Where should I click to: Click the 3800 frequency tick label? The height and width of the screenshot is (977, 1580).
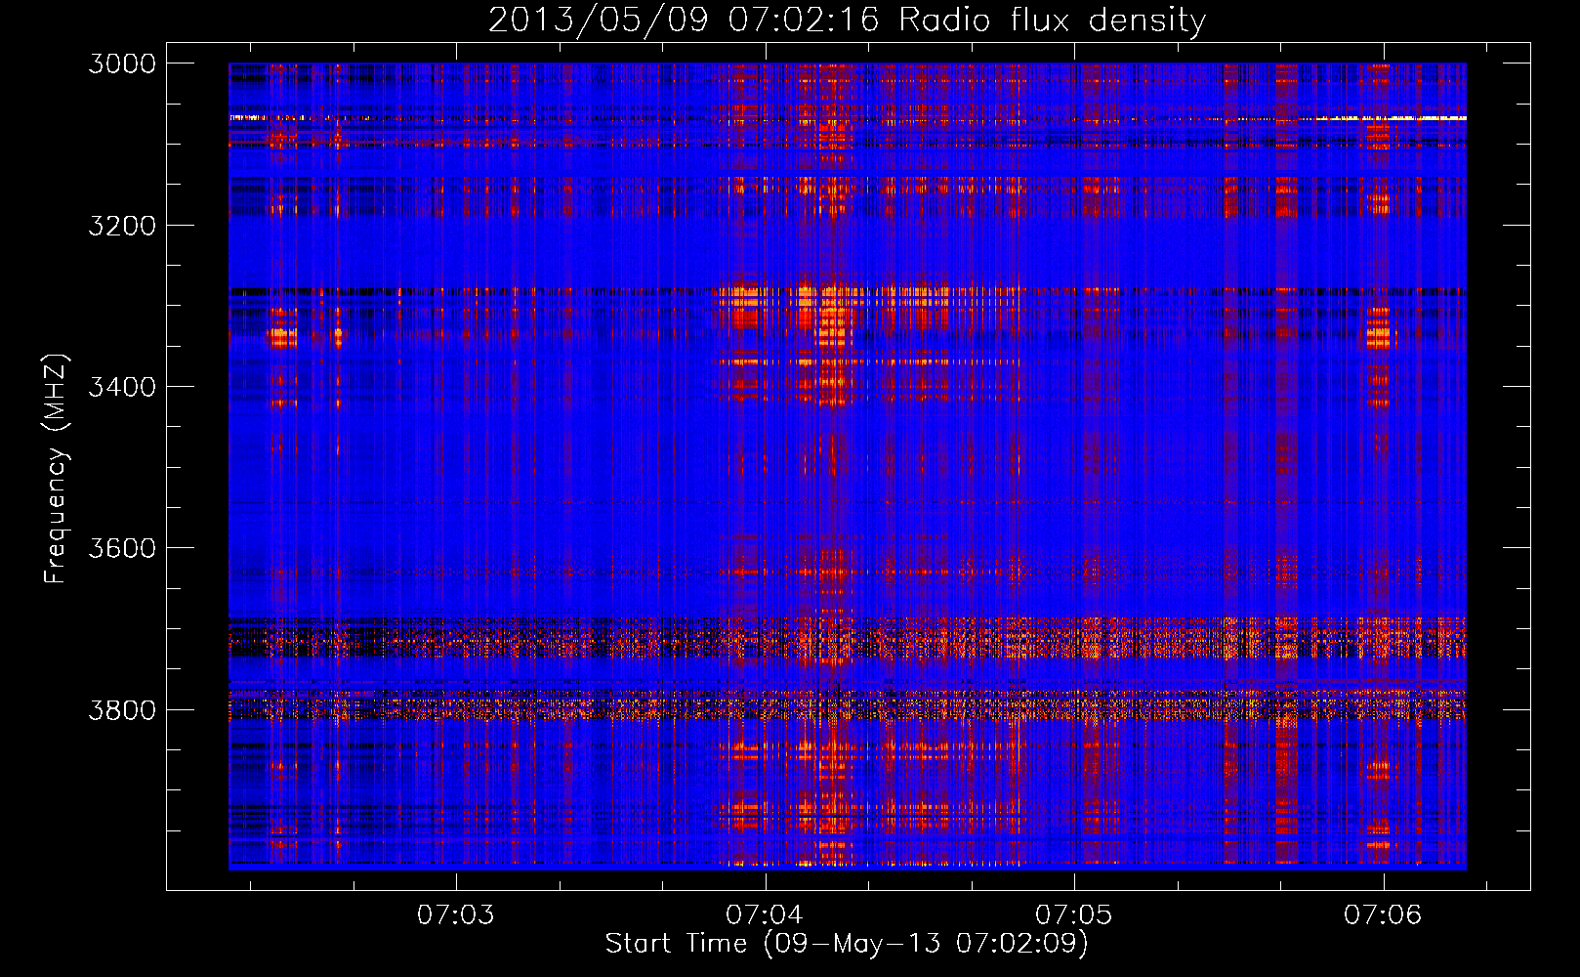click(122, 710)
